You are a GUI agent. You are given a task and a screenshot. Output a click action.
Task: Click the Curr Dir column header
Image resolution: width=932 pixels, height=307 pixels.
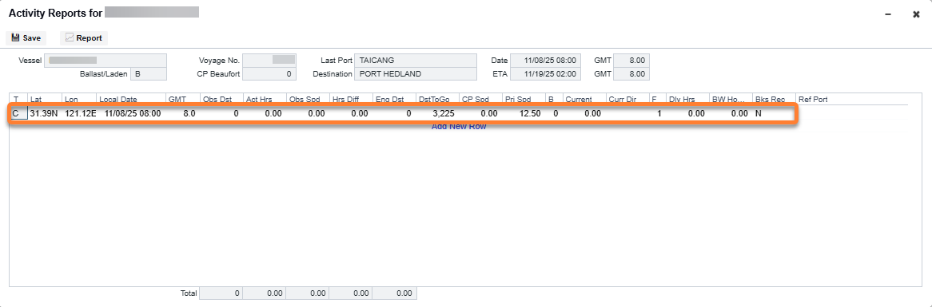click(x=627, y=100)
